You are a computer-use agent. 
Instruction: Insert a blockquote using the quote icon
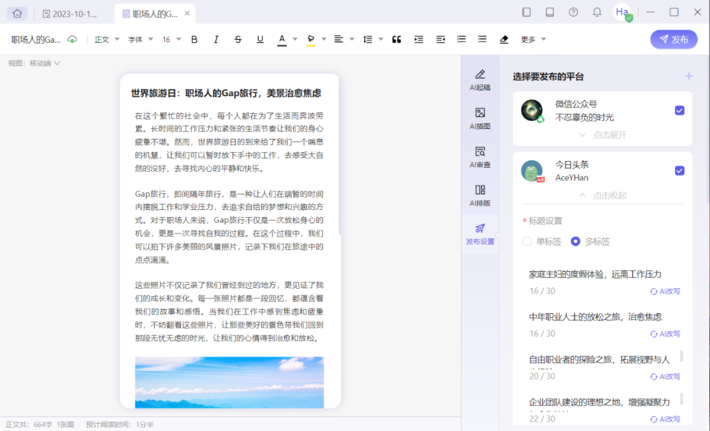click(396, 39)
